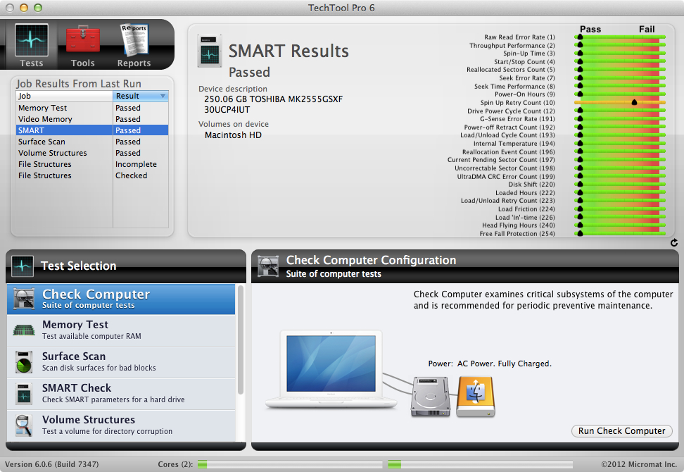684x472 pixels.
Task: Choose Volume Structures in Test Selection
Action: (121, 426)
